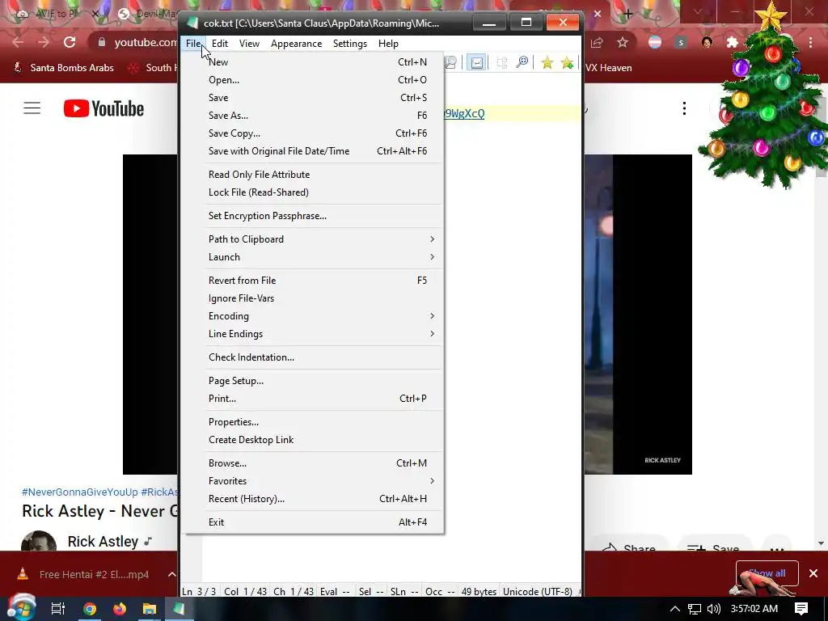The image size is (828, 621).
Task: Open Task View on the taskbar
Action: click(x=57, y=609)
